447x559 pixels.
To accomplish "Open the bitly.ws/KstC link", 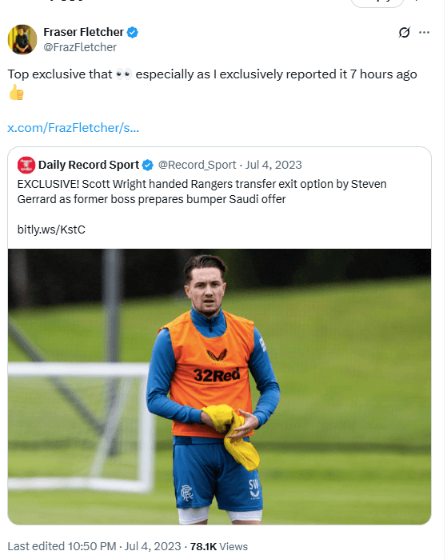I will (x=51, y=230).
